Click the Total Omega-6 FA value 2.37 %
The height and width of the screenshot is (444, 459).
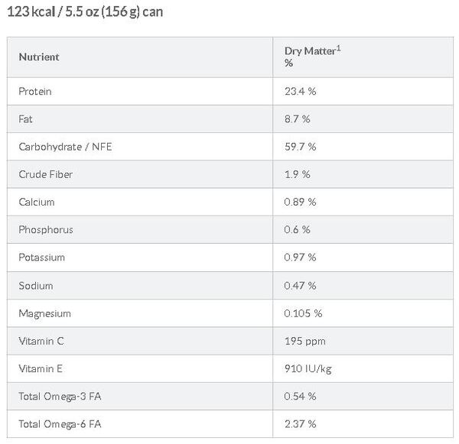coord(300,423)
